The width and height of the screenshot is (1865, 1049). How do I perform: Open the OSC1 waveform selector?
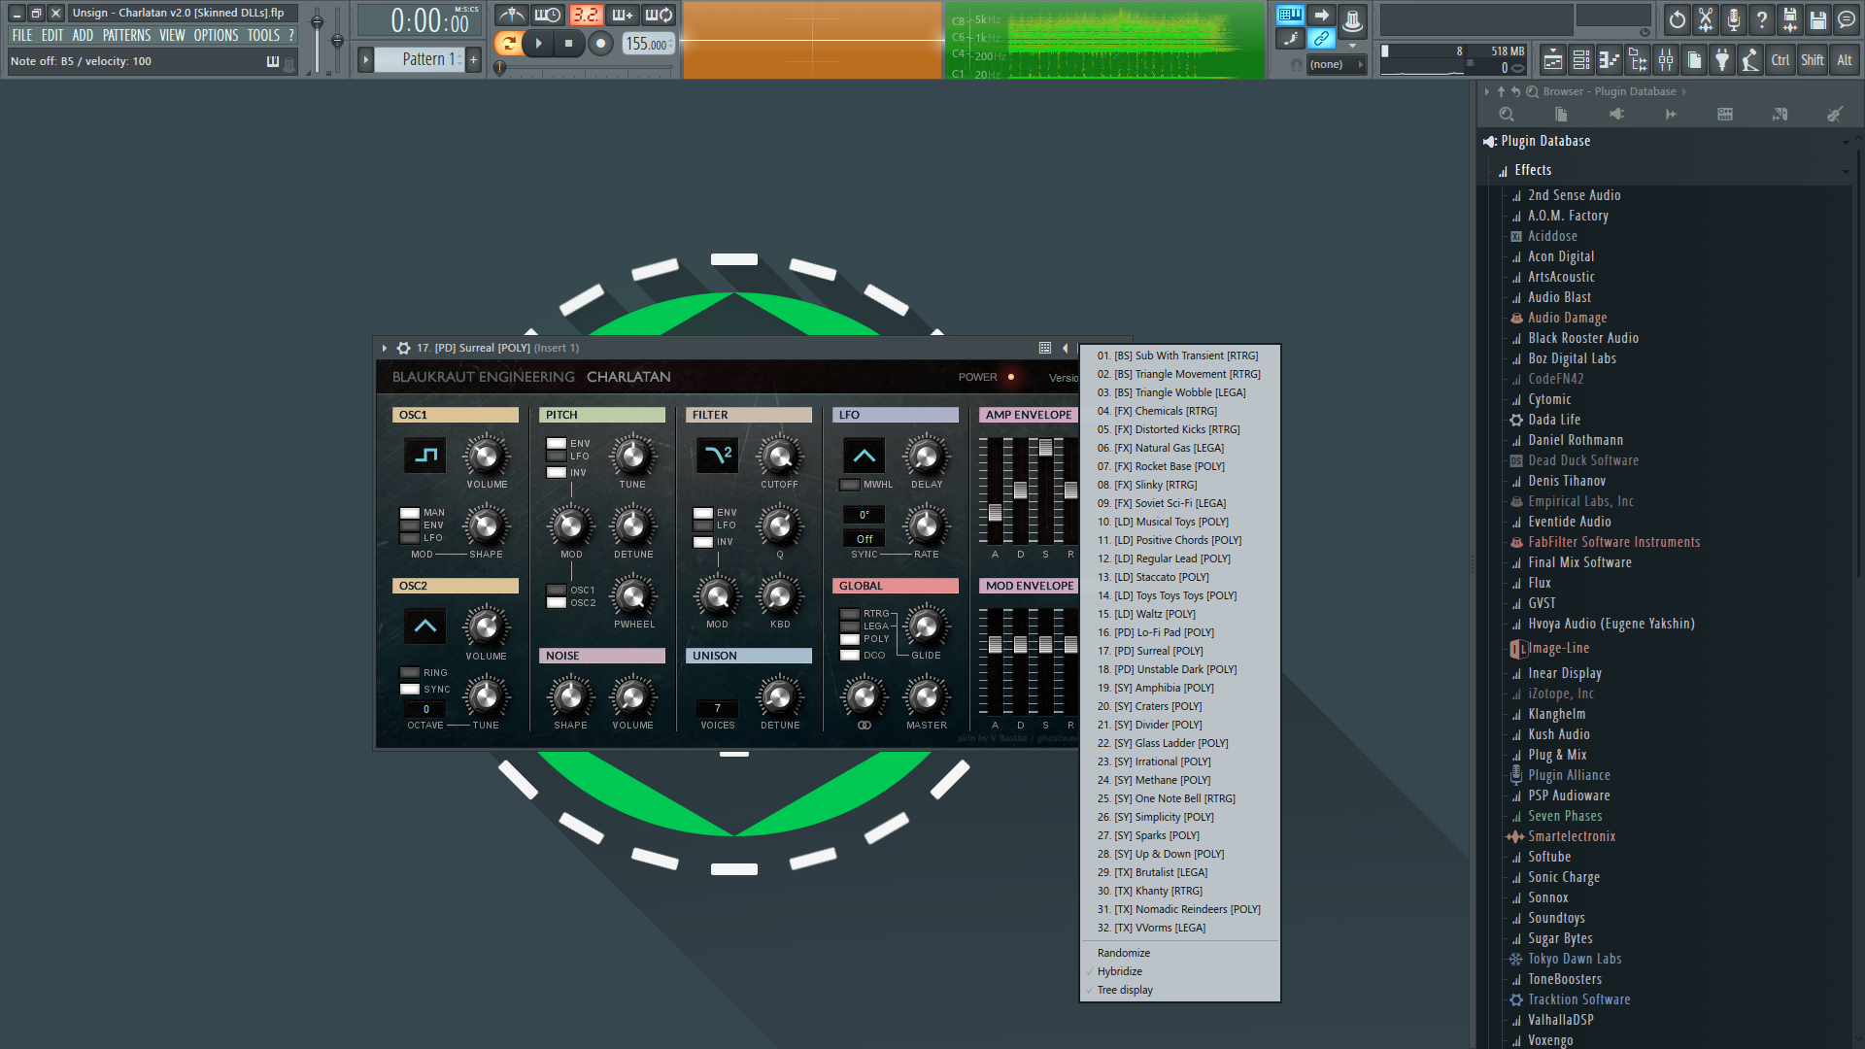[x=424, y=456]
